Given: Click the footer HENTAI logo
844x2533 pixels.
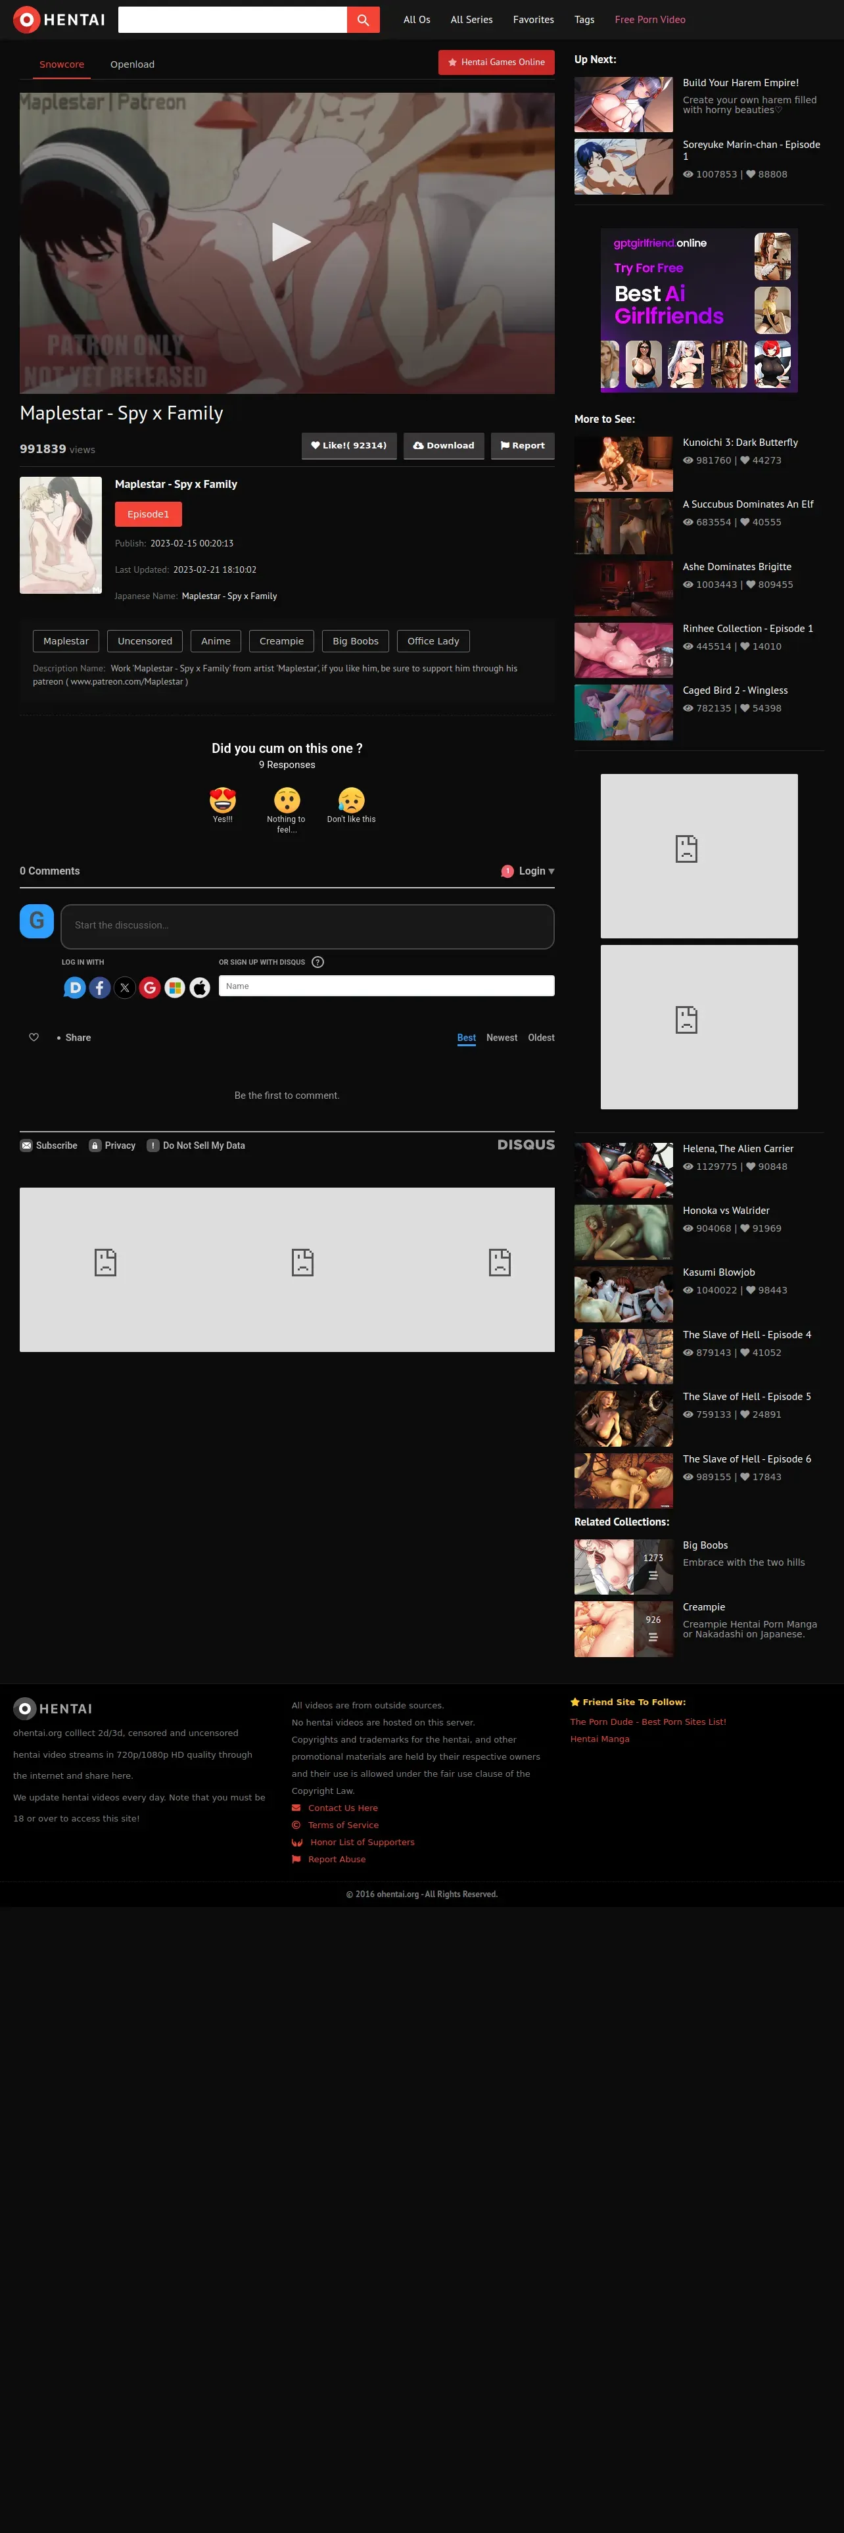Looking at the screenshot, I should (x=53, y=1709).
